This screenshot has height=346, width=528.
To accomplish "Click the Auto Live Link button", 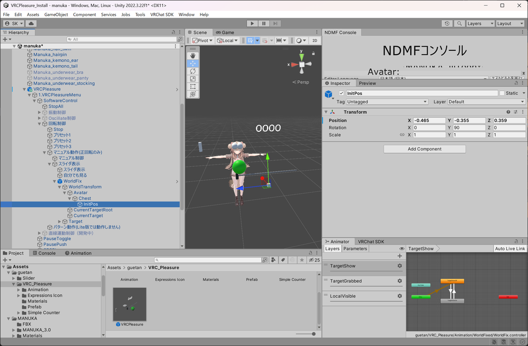I will (510, 249).
